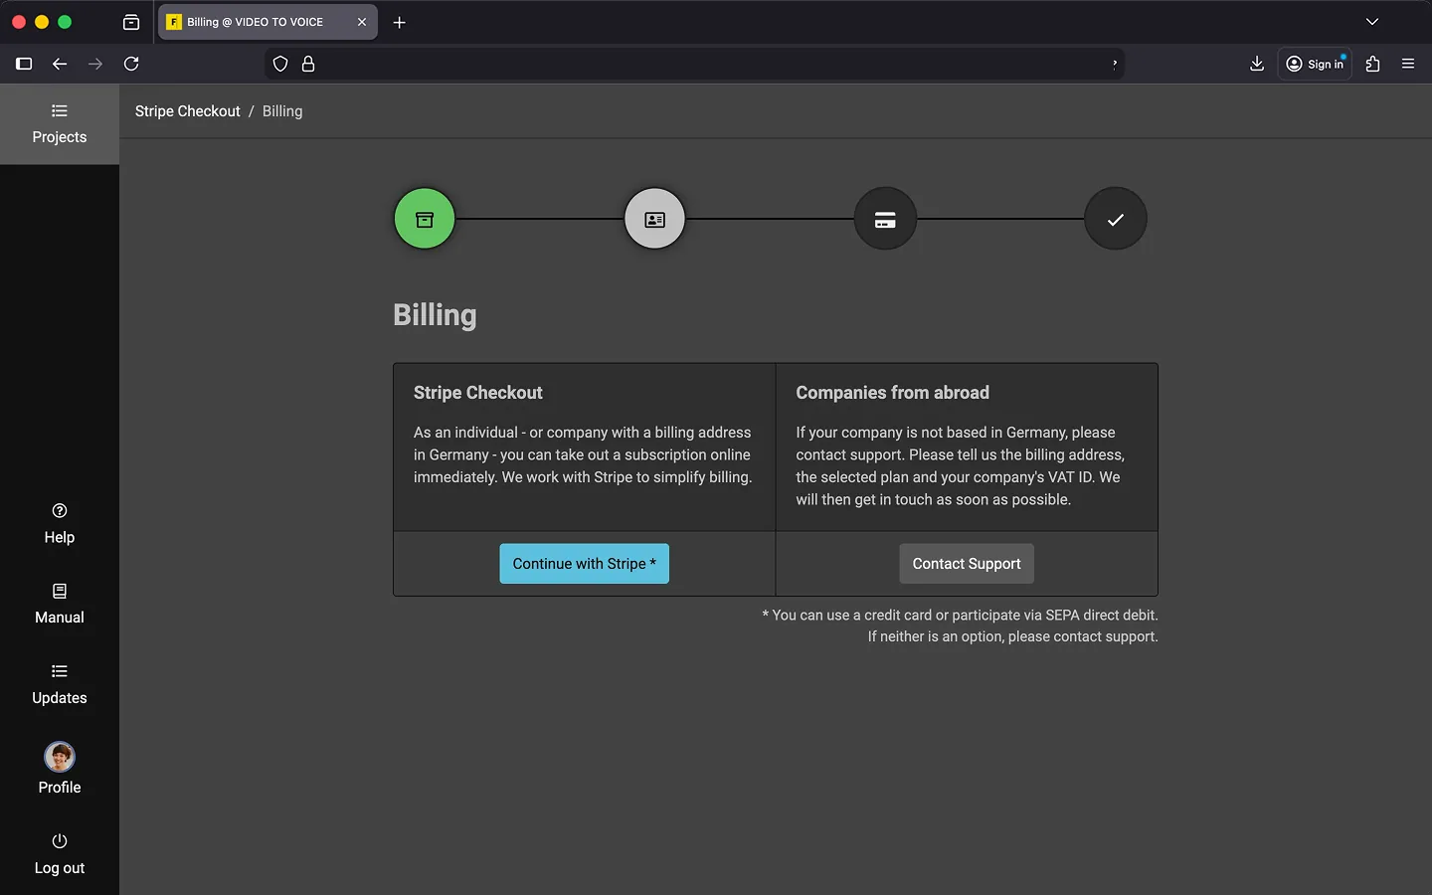
Task: Reload the current page
Action: coord(131,64)
